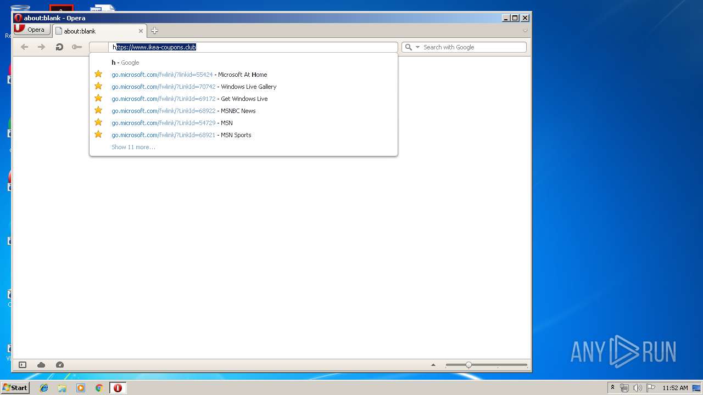Launch Google Chrome from taskbar
This screenshot has width=703, height=395.
(99, 388)
